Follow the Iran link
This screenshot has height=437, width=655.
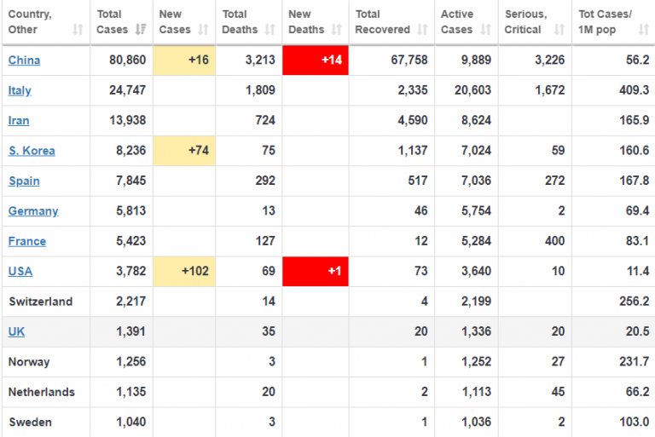19,121
